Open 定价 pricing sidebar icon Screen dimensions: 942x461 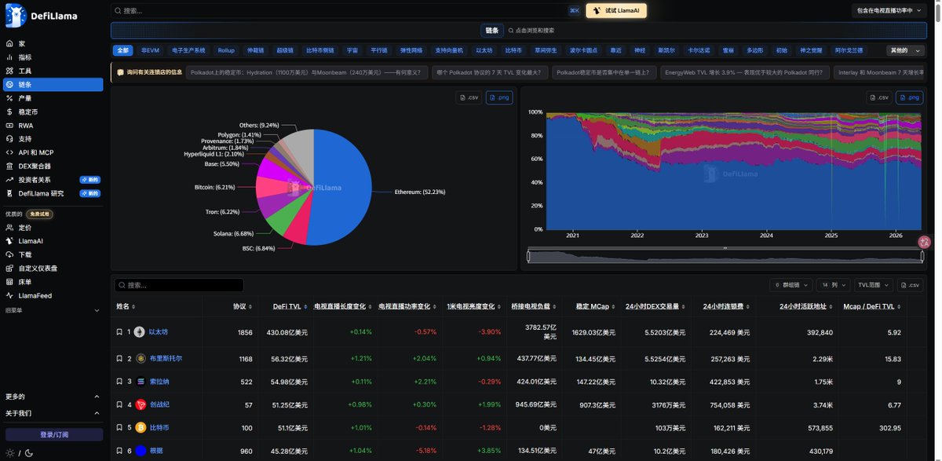pyautogui.click(x=9, y=227)
